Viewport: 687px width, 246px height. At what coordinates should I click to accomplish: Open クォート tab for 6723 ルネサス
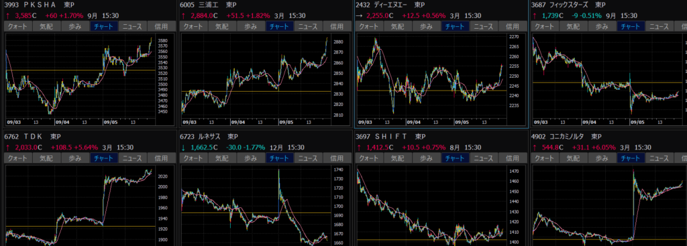click(x=194, y=158)
